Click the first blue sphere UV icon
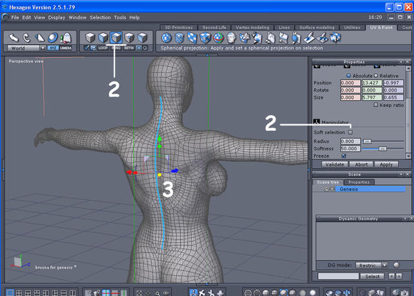 pyautogui.click(x=166, y=37)
